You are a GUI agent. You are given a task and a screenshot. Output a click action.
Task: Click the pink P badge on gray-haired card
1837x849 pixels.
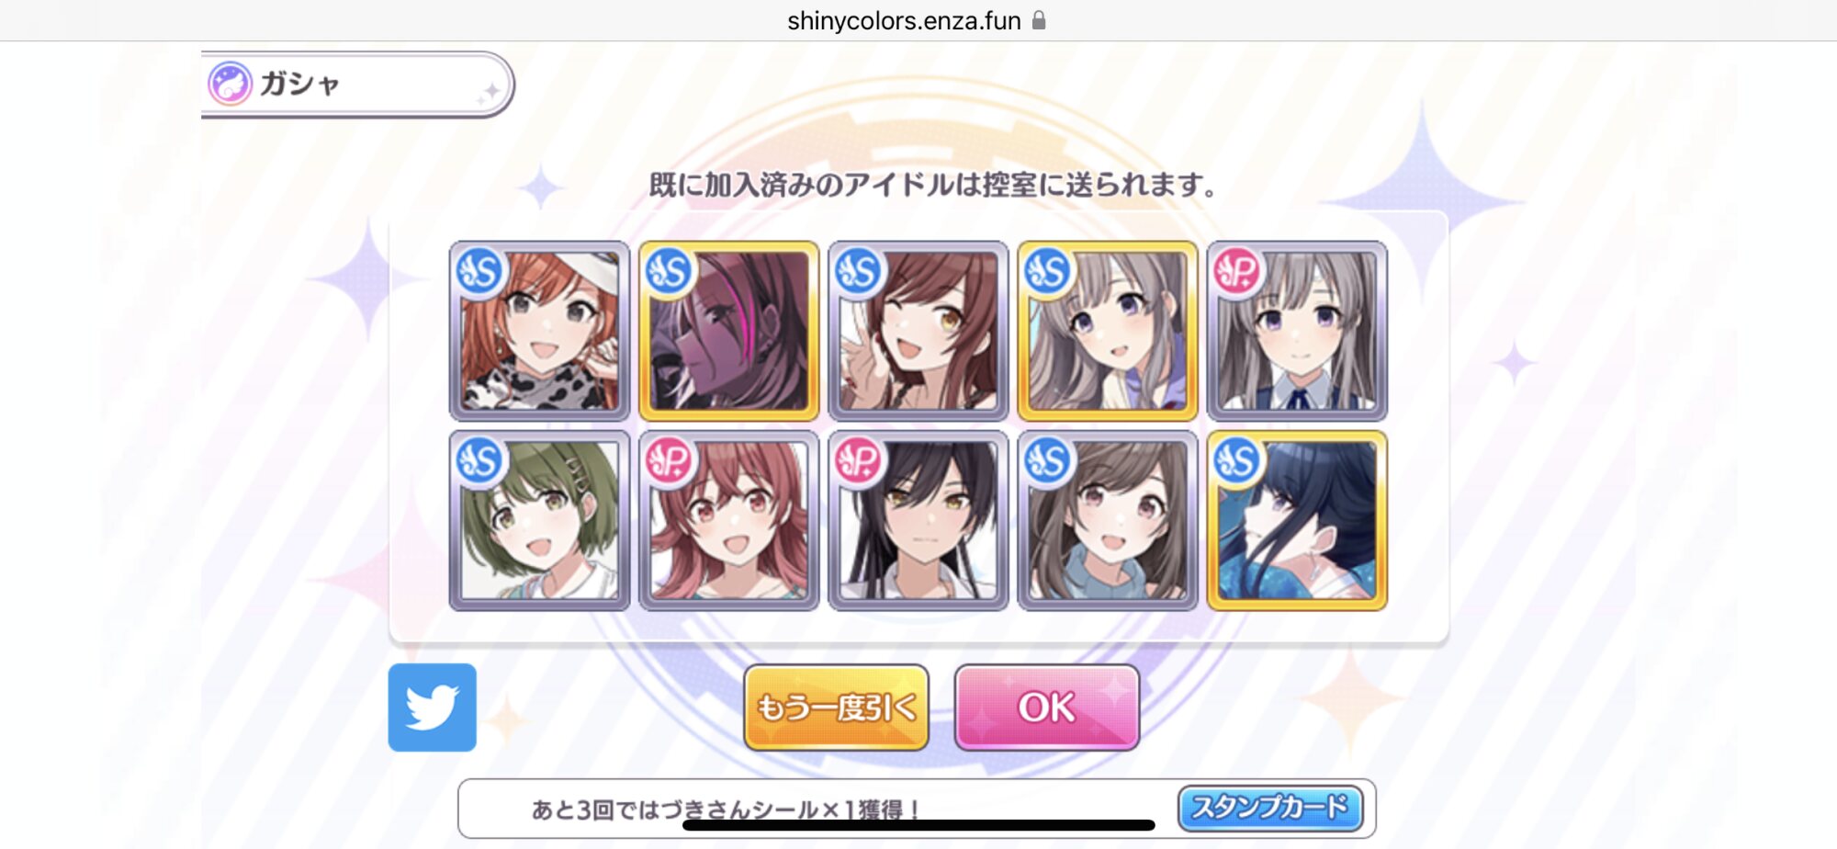(1236, 272)
